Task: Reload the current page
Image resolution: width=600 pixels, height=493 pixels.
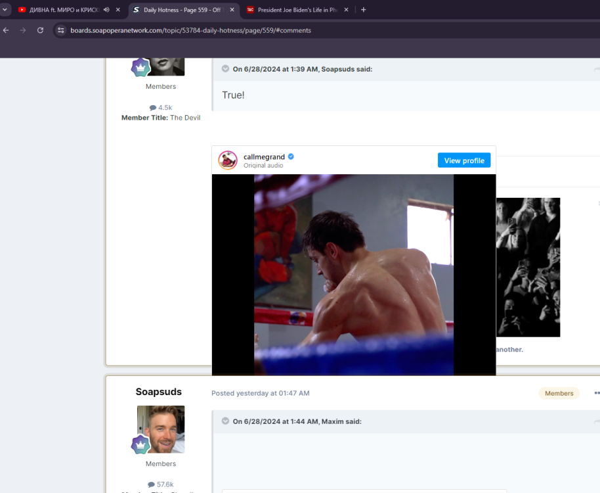Action: point(40,30)
